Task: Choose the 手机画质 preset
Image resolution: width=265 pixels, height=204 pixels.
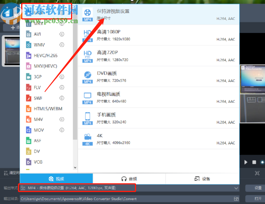Action: 158,118
